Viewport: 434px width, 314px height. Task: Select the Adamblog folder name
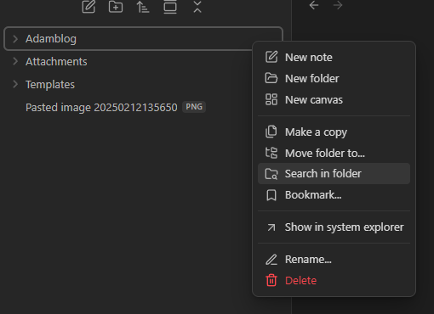click(x=51, y=39)
